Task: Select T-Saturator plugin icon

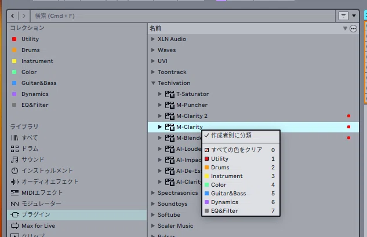Action: (170, 94)
